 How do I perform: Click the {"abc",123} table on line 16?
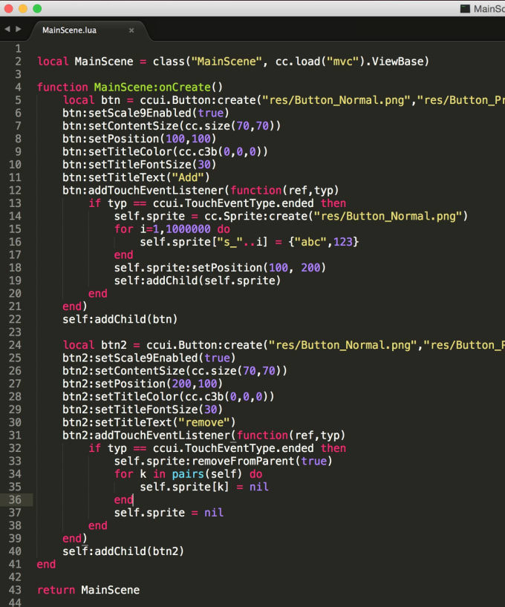click(x=323, y=242)
